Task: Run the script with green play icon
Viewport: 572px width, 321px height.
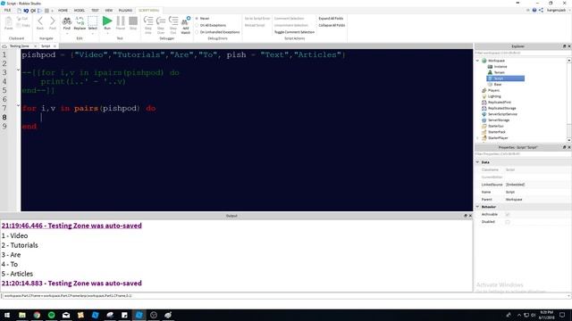Action: pyautogui.click(x=107, y=21)
